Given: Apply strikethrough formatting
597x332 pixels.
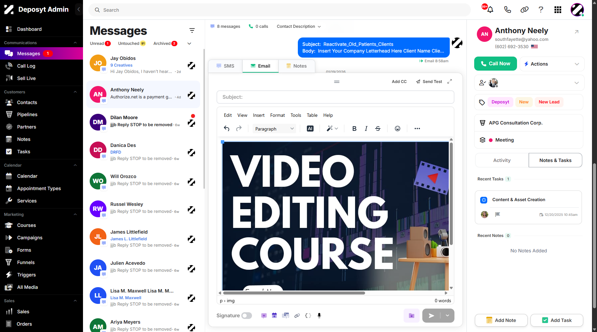Looking at the screenshot, I should [x=378, y=129].
